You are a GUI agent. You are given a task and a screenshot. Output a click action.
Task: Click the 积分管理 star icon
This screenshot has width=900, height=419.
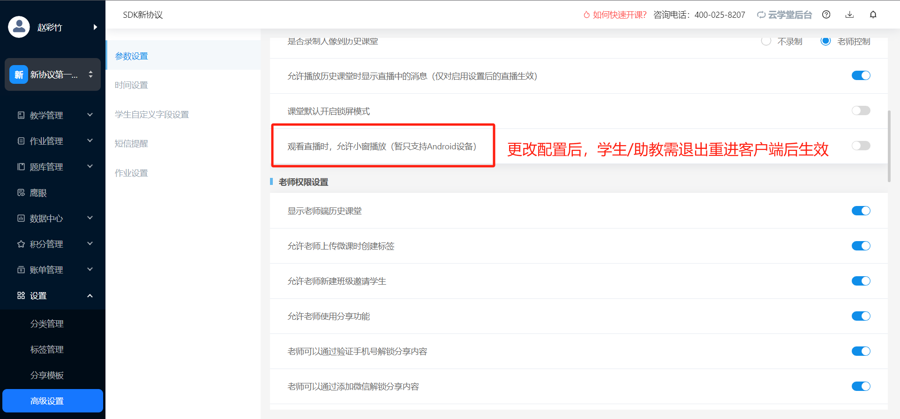click(x=21, y=244)
